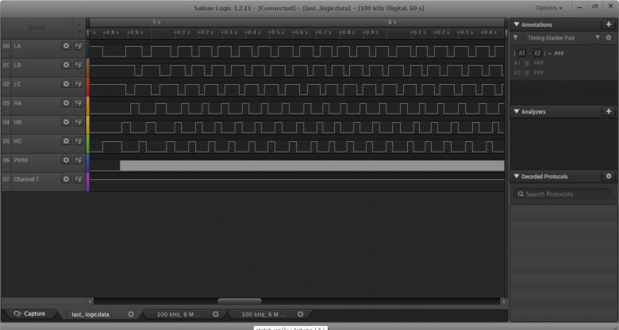Toggle trigger setting for Channel 7
The width and height of the screenshot is (619, 330).
coord(78,179)
